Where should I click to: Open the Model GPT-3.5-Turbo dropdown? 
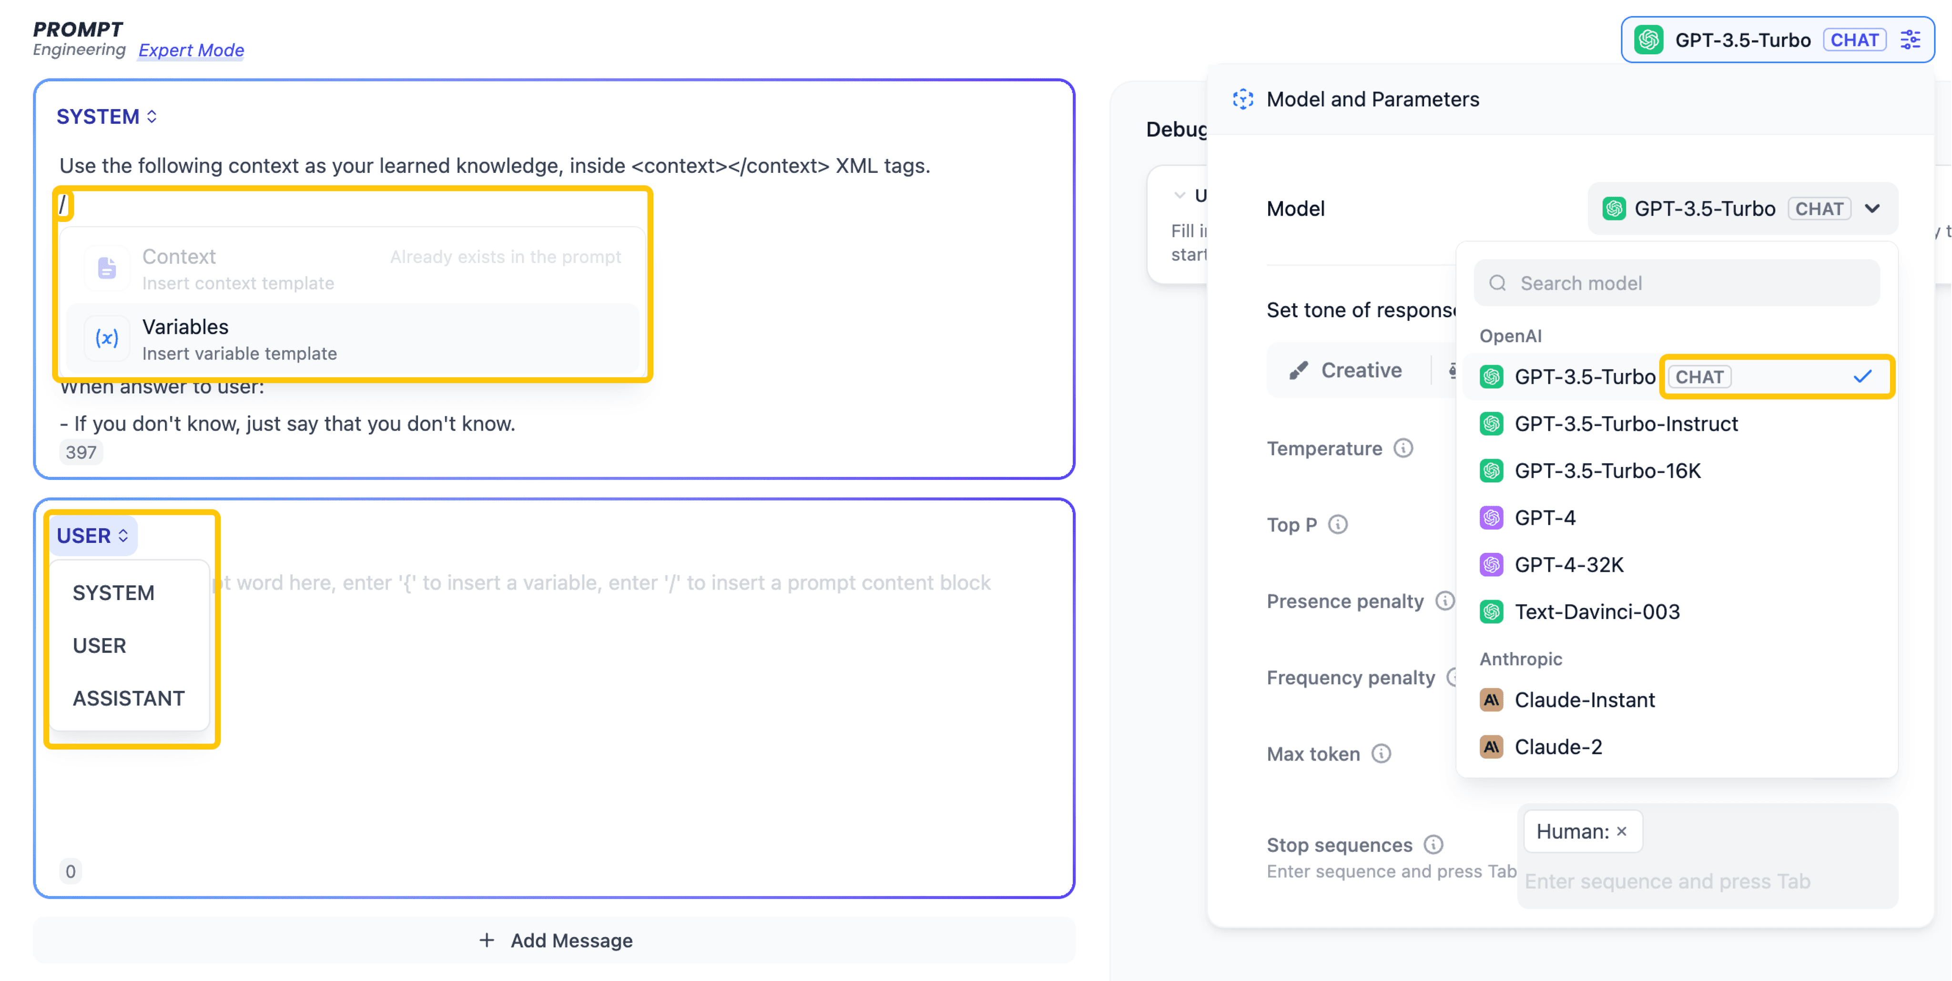tap(1742, 209)
